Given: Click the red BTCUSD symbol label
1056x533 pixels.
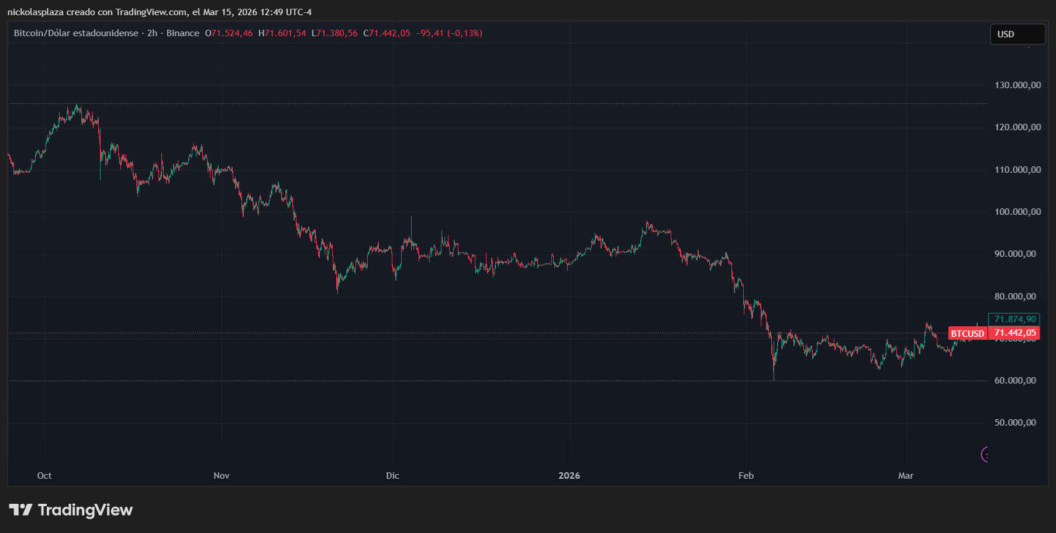Looking at the screenshot, I should pos(968,333).
